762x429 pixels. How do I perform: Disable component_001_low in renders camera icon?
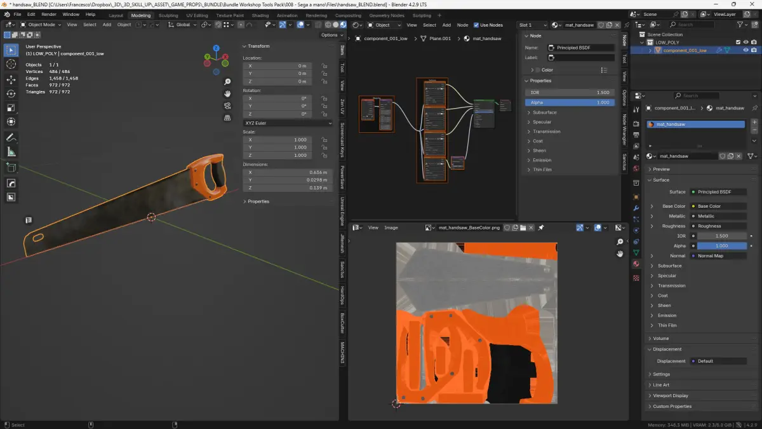[754, 50]
